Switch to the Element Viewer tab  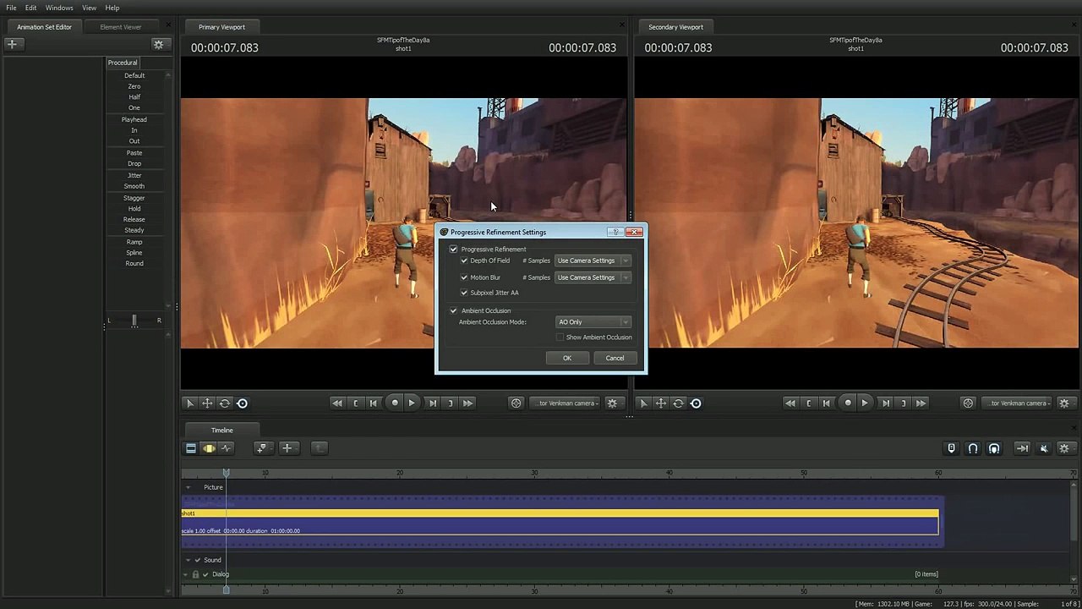pos(121,27)
